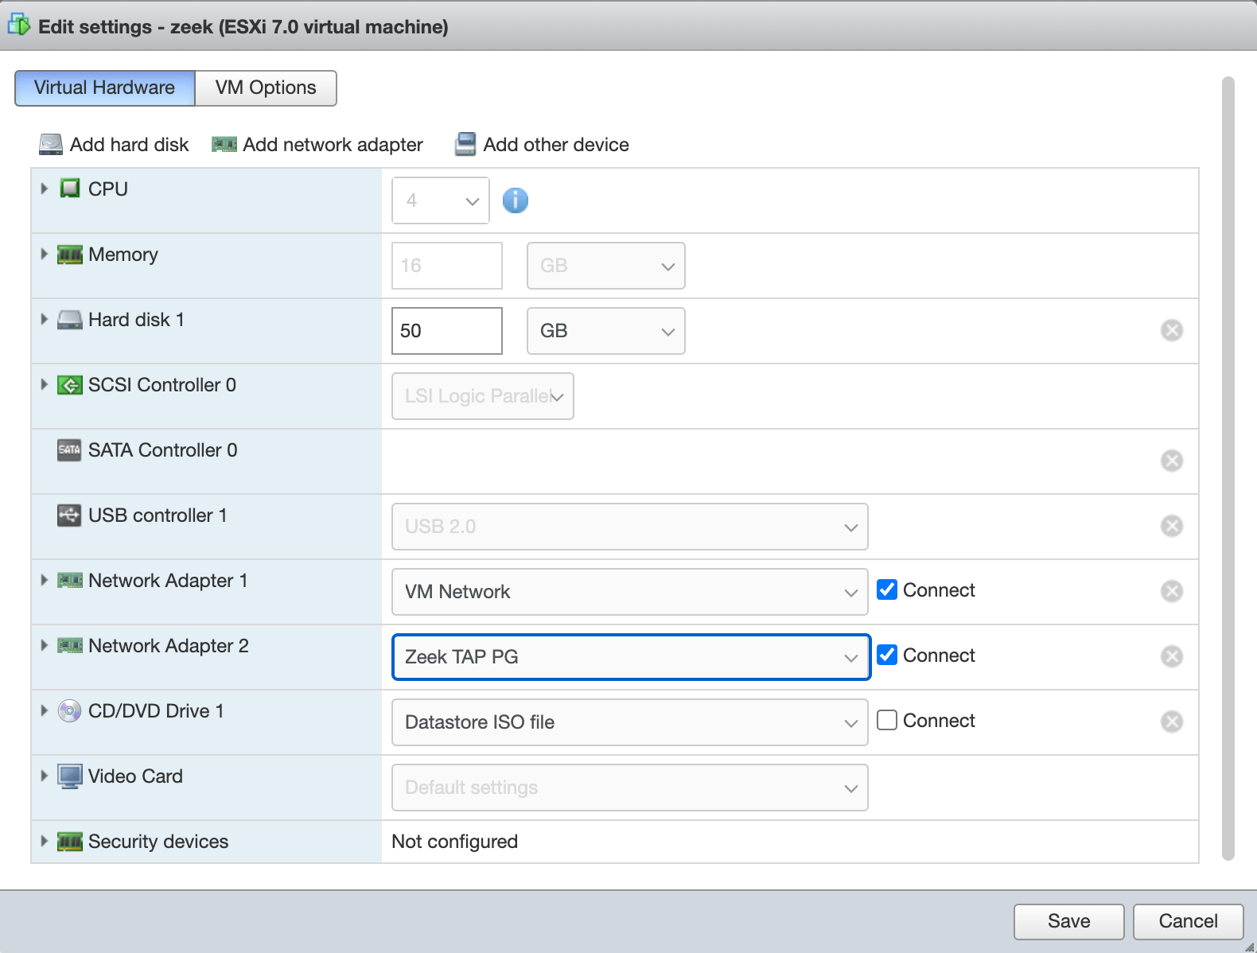The height and width of the screenshot is (953, 1257).
Task: Remove Network Adapter 2
Action: pyautogui.click(x=1172, y=656)
